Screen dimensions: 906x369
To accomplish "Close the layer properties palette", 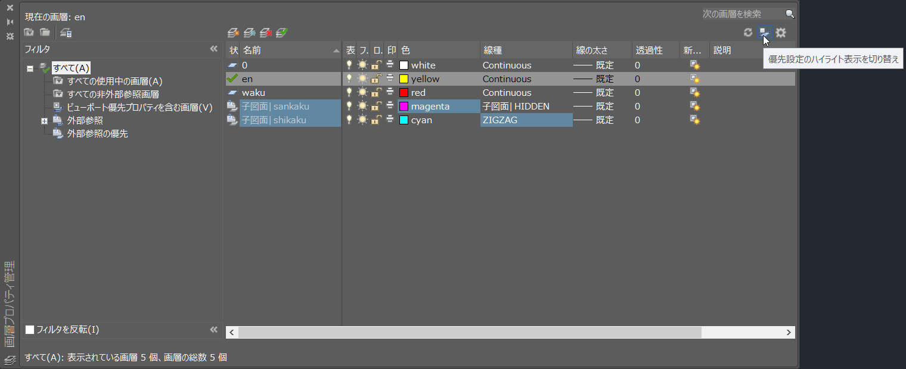I will click(10, 8).
